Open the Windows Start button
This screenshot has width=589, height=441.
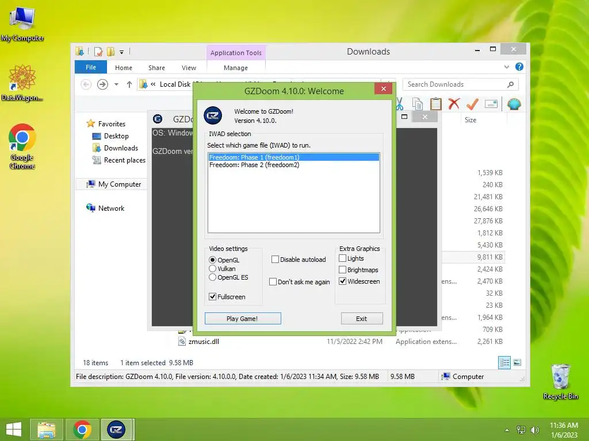tap(14, 430)
